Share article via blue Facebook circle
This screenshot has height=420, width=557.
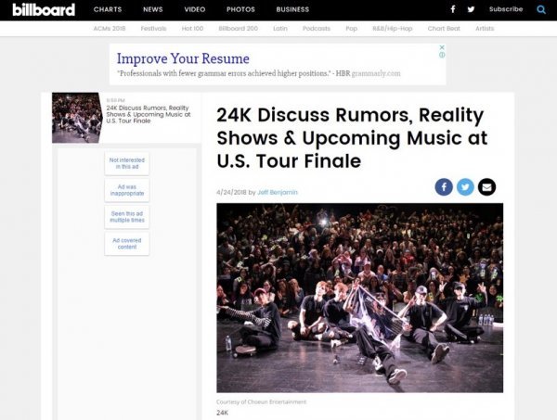click(444, 187)
